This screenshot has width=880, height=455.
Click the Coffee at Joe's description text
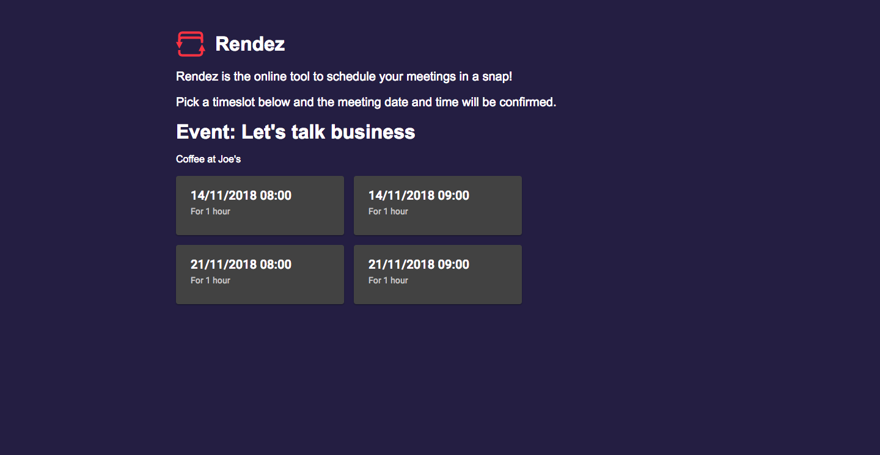tap(208, 159)
